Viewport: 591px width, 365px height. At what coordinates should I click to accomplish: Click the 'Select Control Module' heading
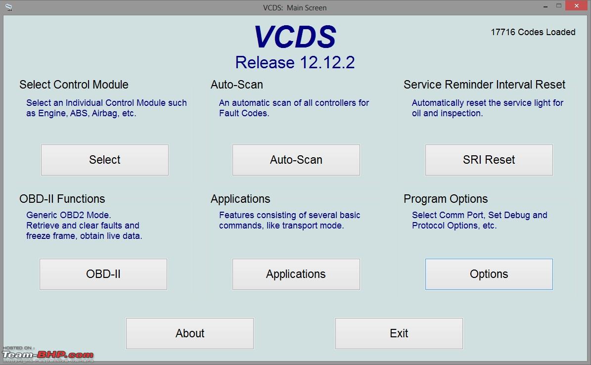pyautogui.click(x=74, y=85)
